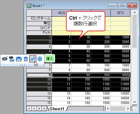The image size is (140, 114).
Task: Click the ロングネーム row label
Action: click(x=39, y=18)
